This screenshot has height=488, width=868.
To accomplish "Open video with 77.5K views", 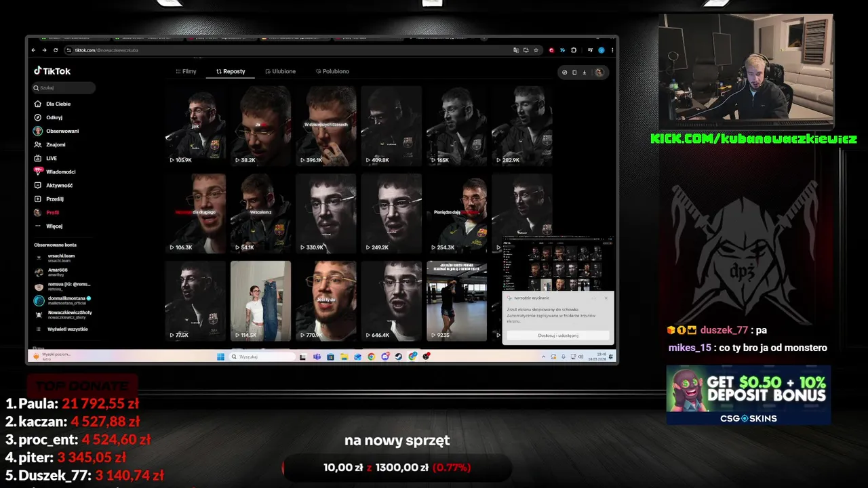I will [195, 300].
